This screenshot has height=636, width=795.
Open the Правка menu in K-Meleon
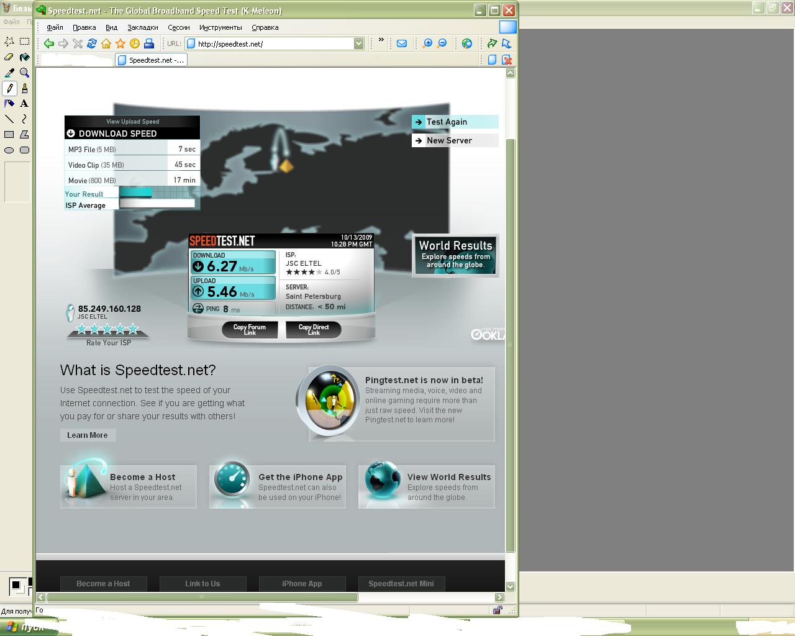coord(84,27)
